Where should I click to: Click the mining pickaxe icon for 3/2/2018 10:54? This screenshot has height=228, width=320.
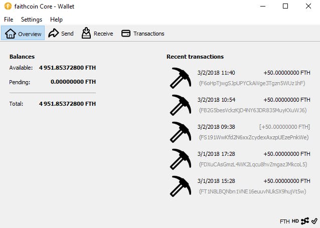click(x=181, y=105)
